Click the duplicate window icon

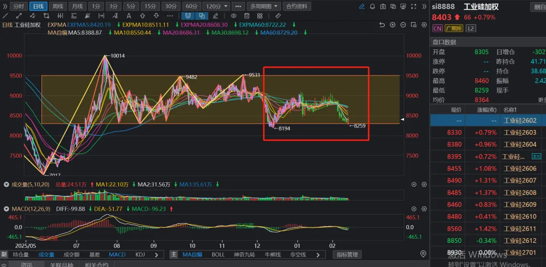click(x=393, y=6)
